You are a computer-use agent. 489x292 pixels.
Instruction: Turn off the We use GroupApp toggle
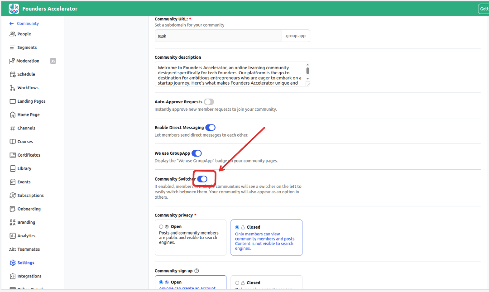pos(197,153)
